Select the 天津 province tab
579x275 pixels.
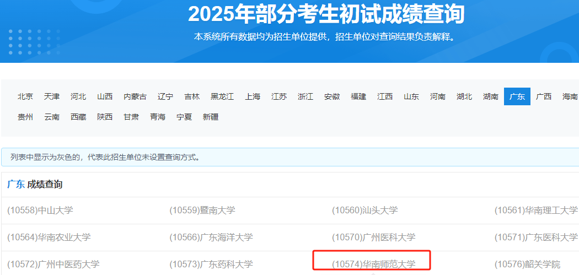tap(52, 96)
